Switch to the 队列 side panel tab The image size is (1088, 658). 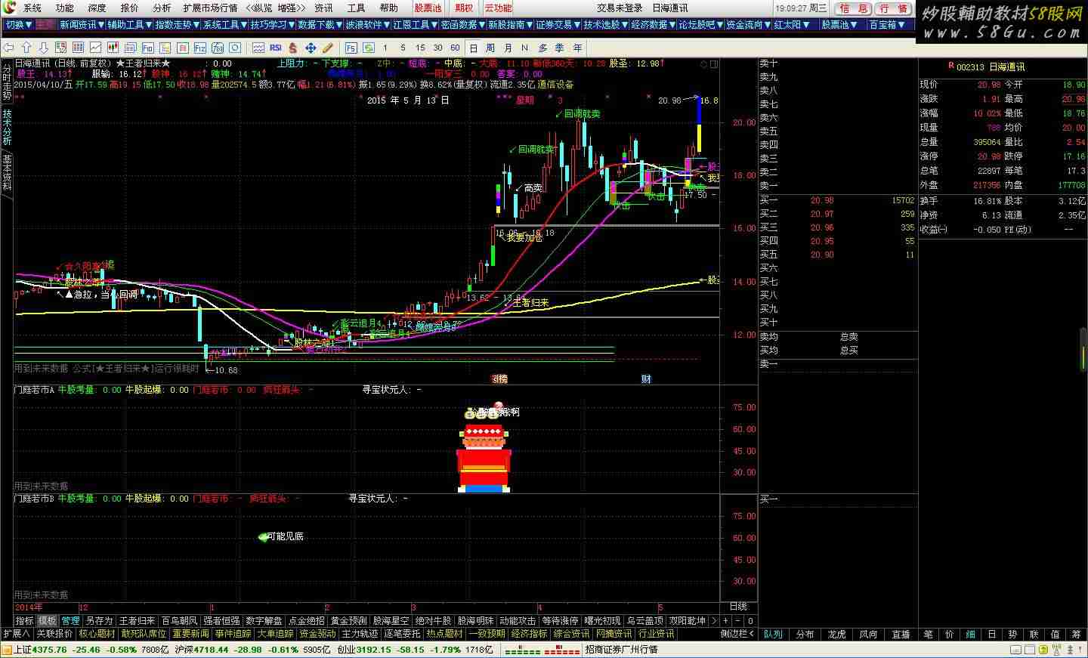(x=773, y=634)
